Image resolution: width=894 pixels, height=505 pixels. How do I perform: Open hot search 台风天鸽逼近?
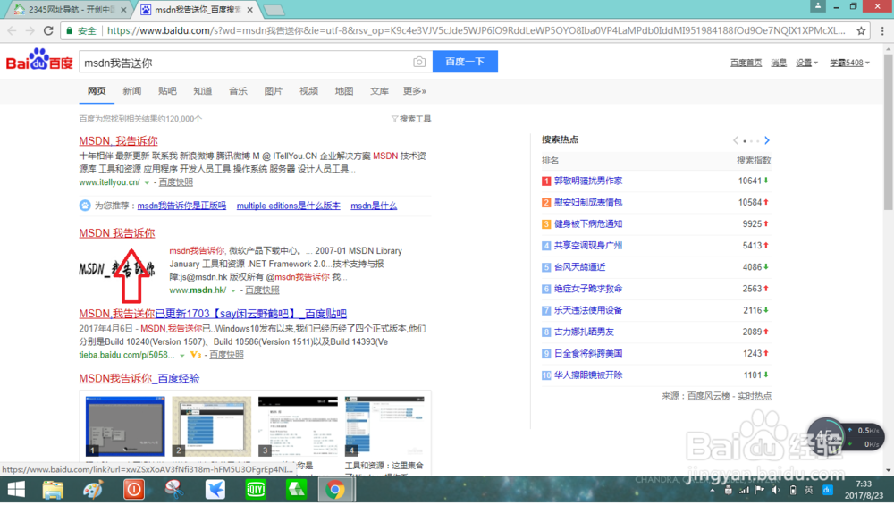tap(579, 267)
